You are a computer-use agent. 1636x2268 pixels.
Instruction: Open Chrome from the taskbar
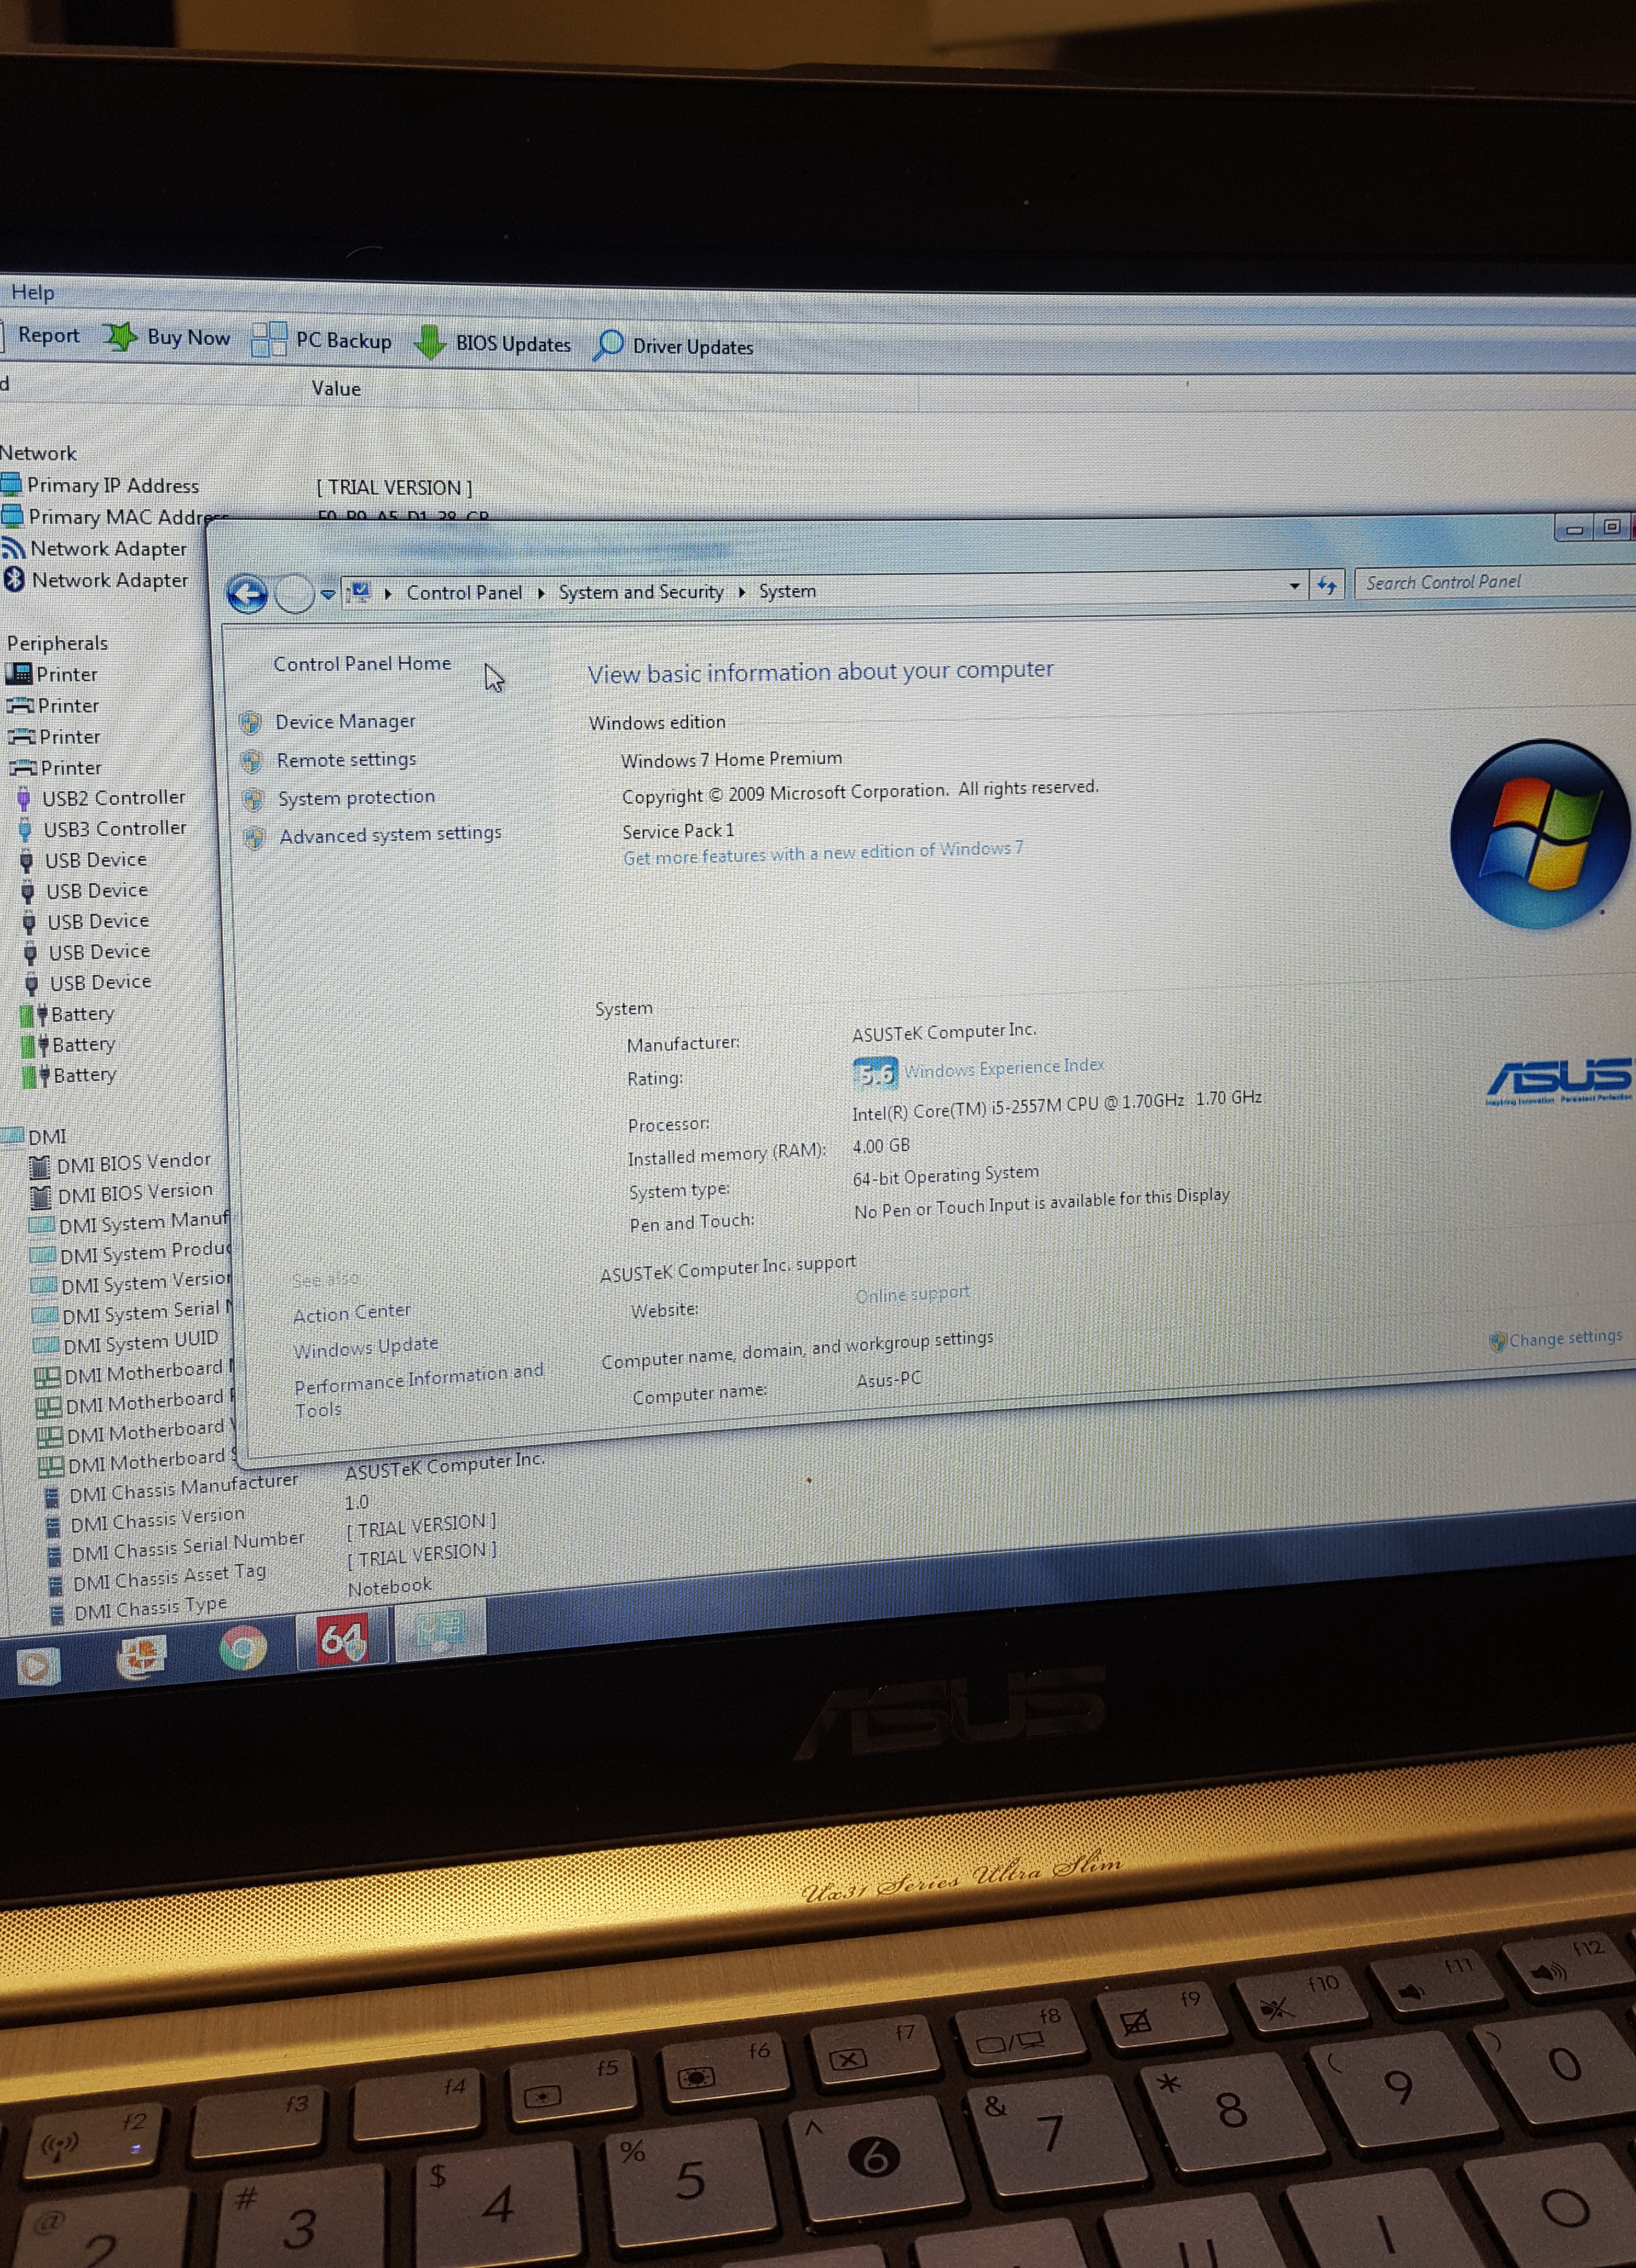tap(243, 1648)
